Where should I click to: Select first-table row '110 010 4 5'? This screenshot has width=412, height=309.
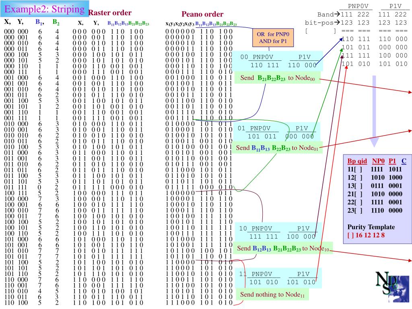tap(31, 291)
